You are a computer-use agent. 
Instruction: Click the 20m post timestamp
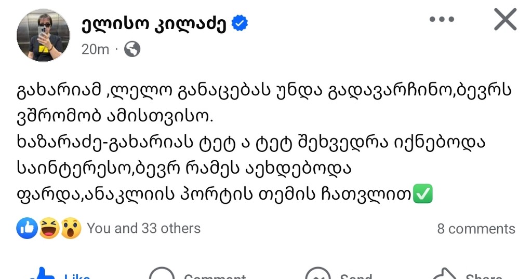(95, 49)
